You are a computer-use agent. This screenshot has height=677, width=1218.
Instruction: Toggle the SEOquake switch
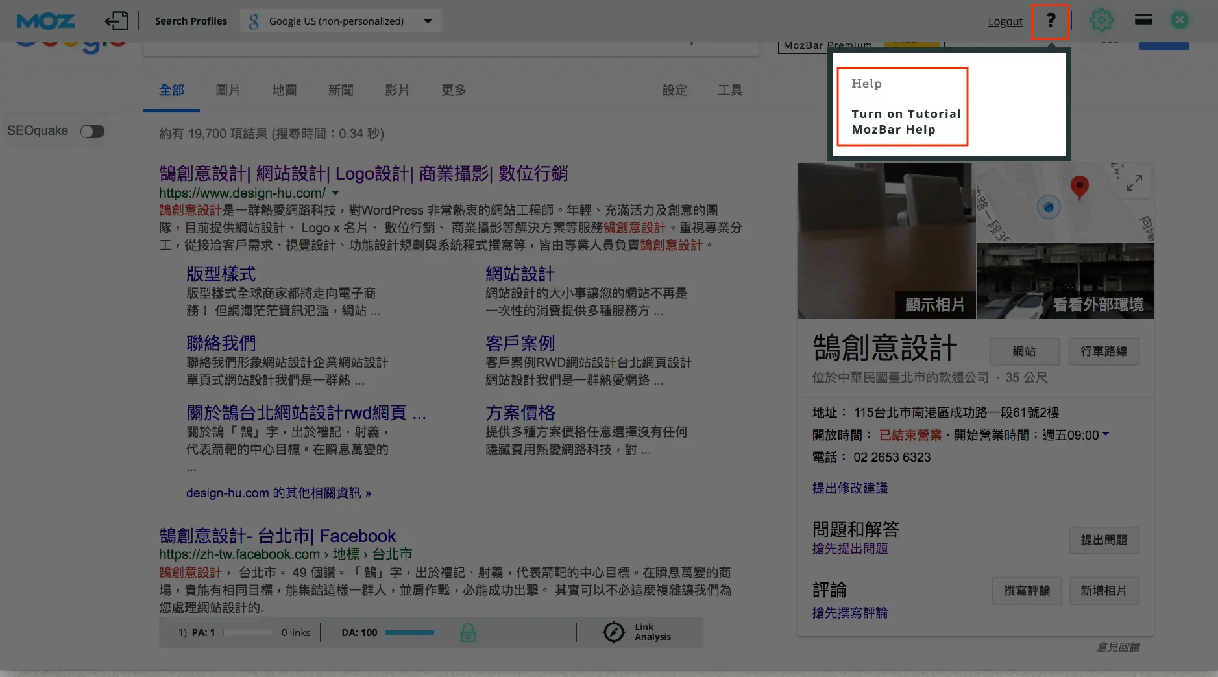click(x=92, y=132)
